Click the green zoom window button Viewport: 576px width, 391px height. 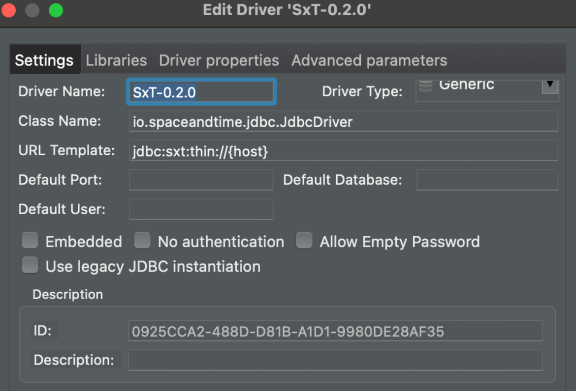(x=56, y=10)
